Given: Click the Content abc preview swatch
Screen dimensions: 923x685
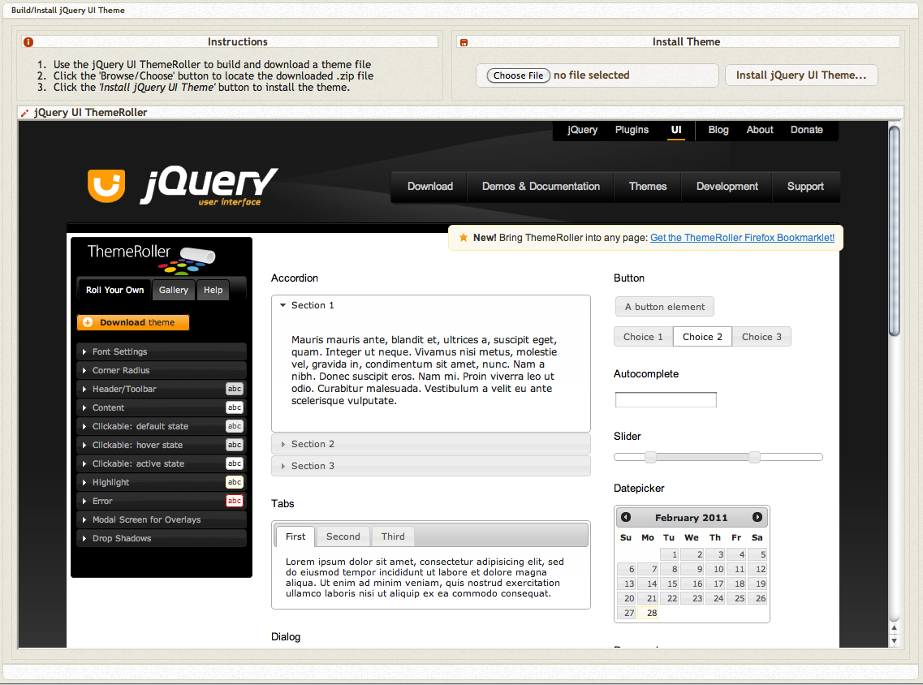Looking at the screenshot, I should (235, 407).
